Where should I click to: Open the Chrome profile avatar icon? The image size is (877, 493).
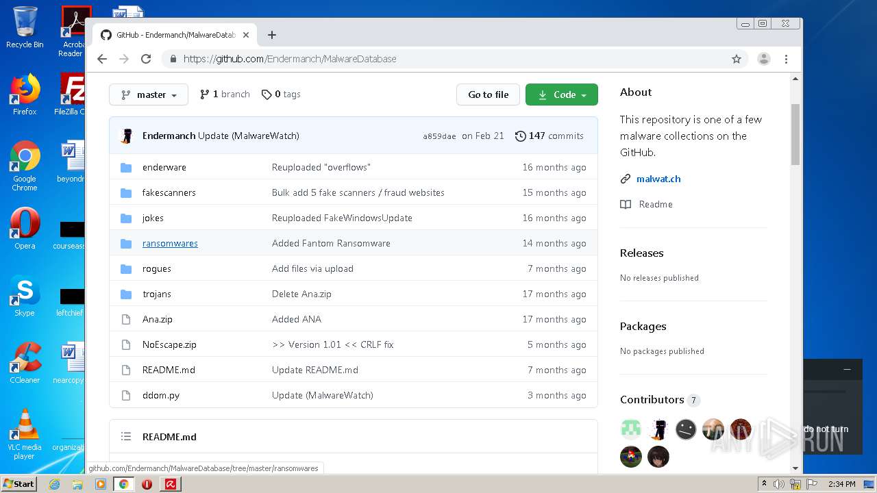764,59
